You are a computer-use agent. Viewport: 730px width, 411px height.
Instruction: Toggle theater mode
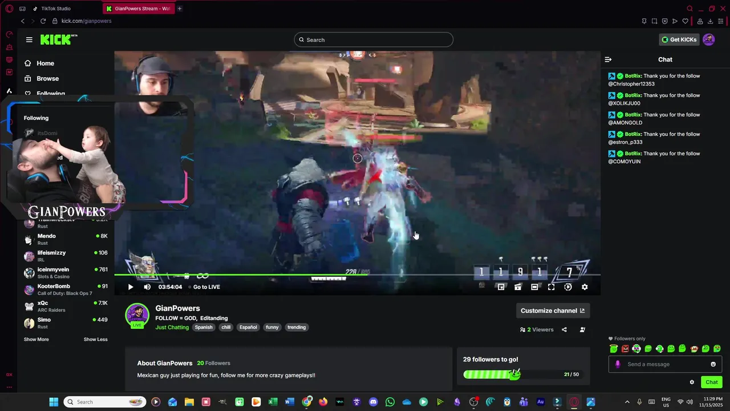[x=534, y=287]
